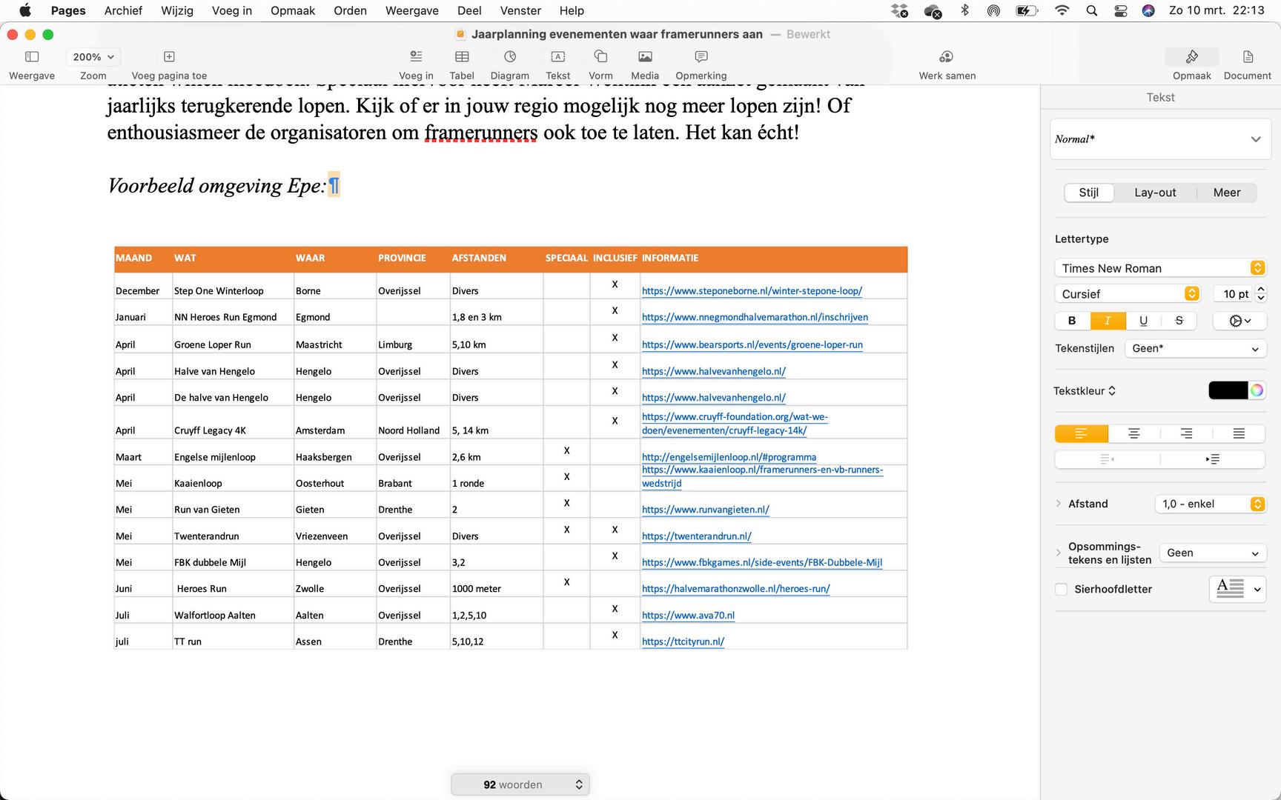Open the 200% zoom dropdown
This screenshot has height=800, width=1281.
click(93, 57)
